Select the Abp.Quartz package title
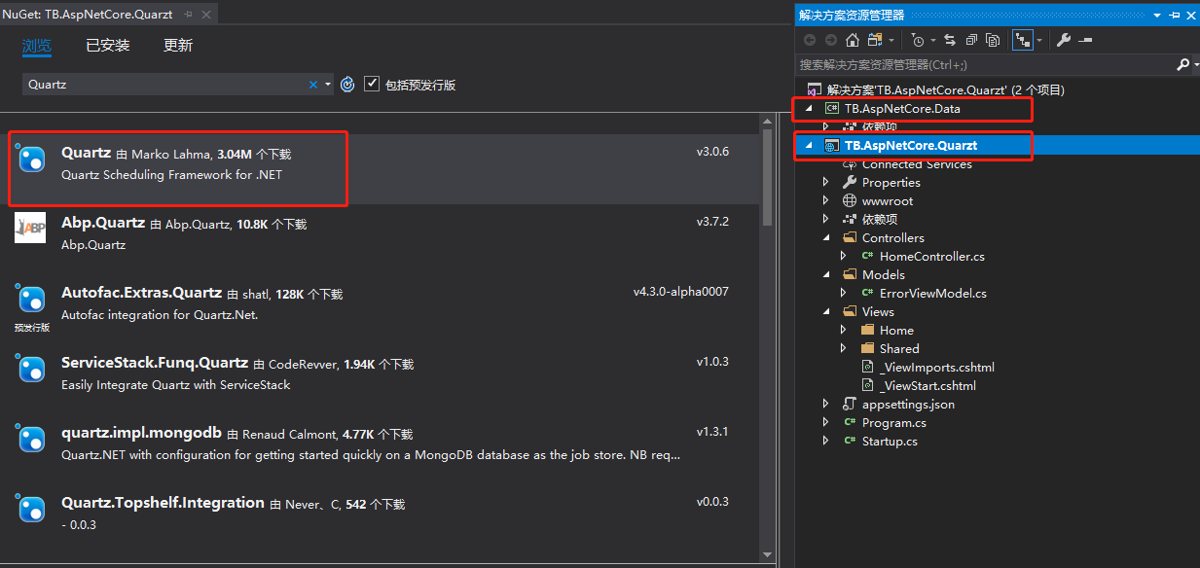Screen dimensions: 1200x568 pyautogui.click(x=103, y=222)
